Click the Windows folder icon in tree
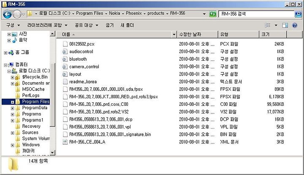The image size is (304, 175). pos(18,145)
